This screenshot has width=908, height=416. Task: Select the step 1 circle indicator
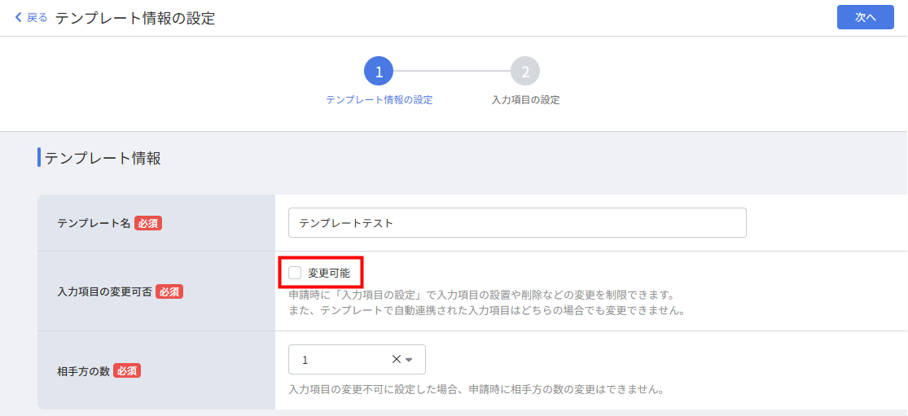[379, 72]
